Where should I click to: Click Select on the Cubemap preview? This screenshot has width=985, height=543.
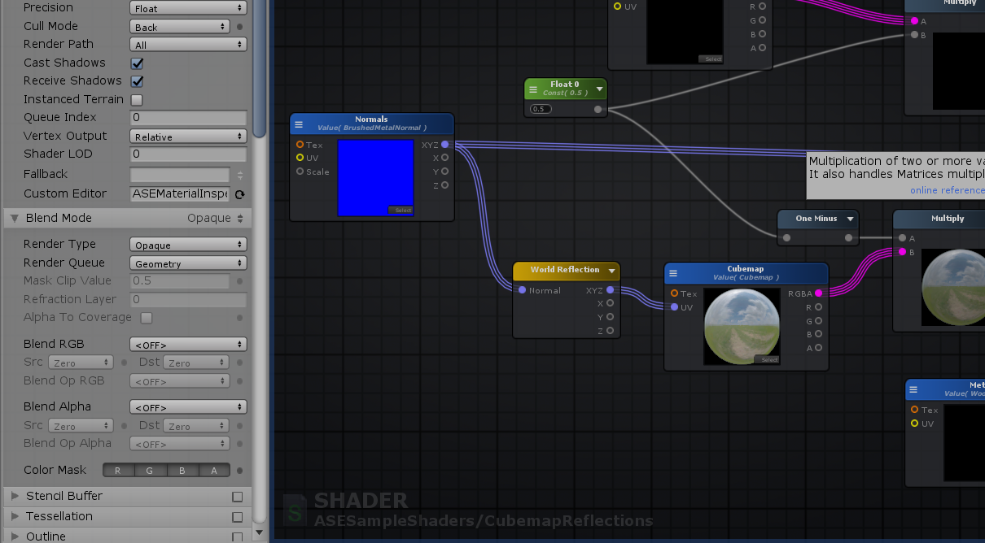click(x=768, y=358)
